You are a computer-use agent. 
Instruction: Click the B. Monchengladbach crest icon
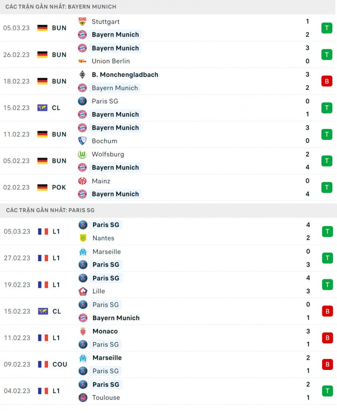[82, 75]
